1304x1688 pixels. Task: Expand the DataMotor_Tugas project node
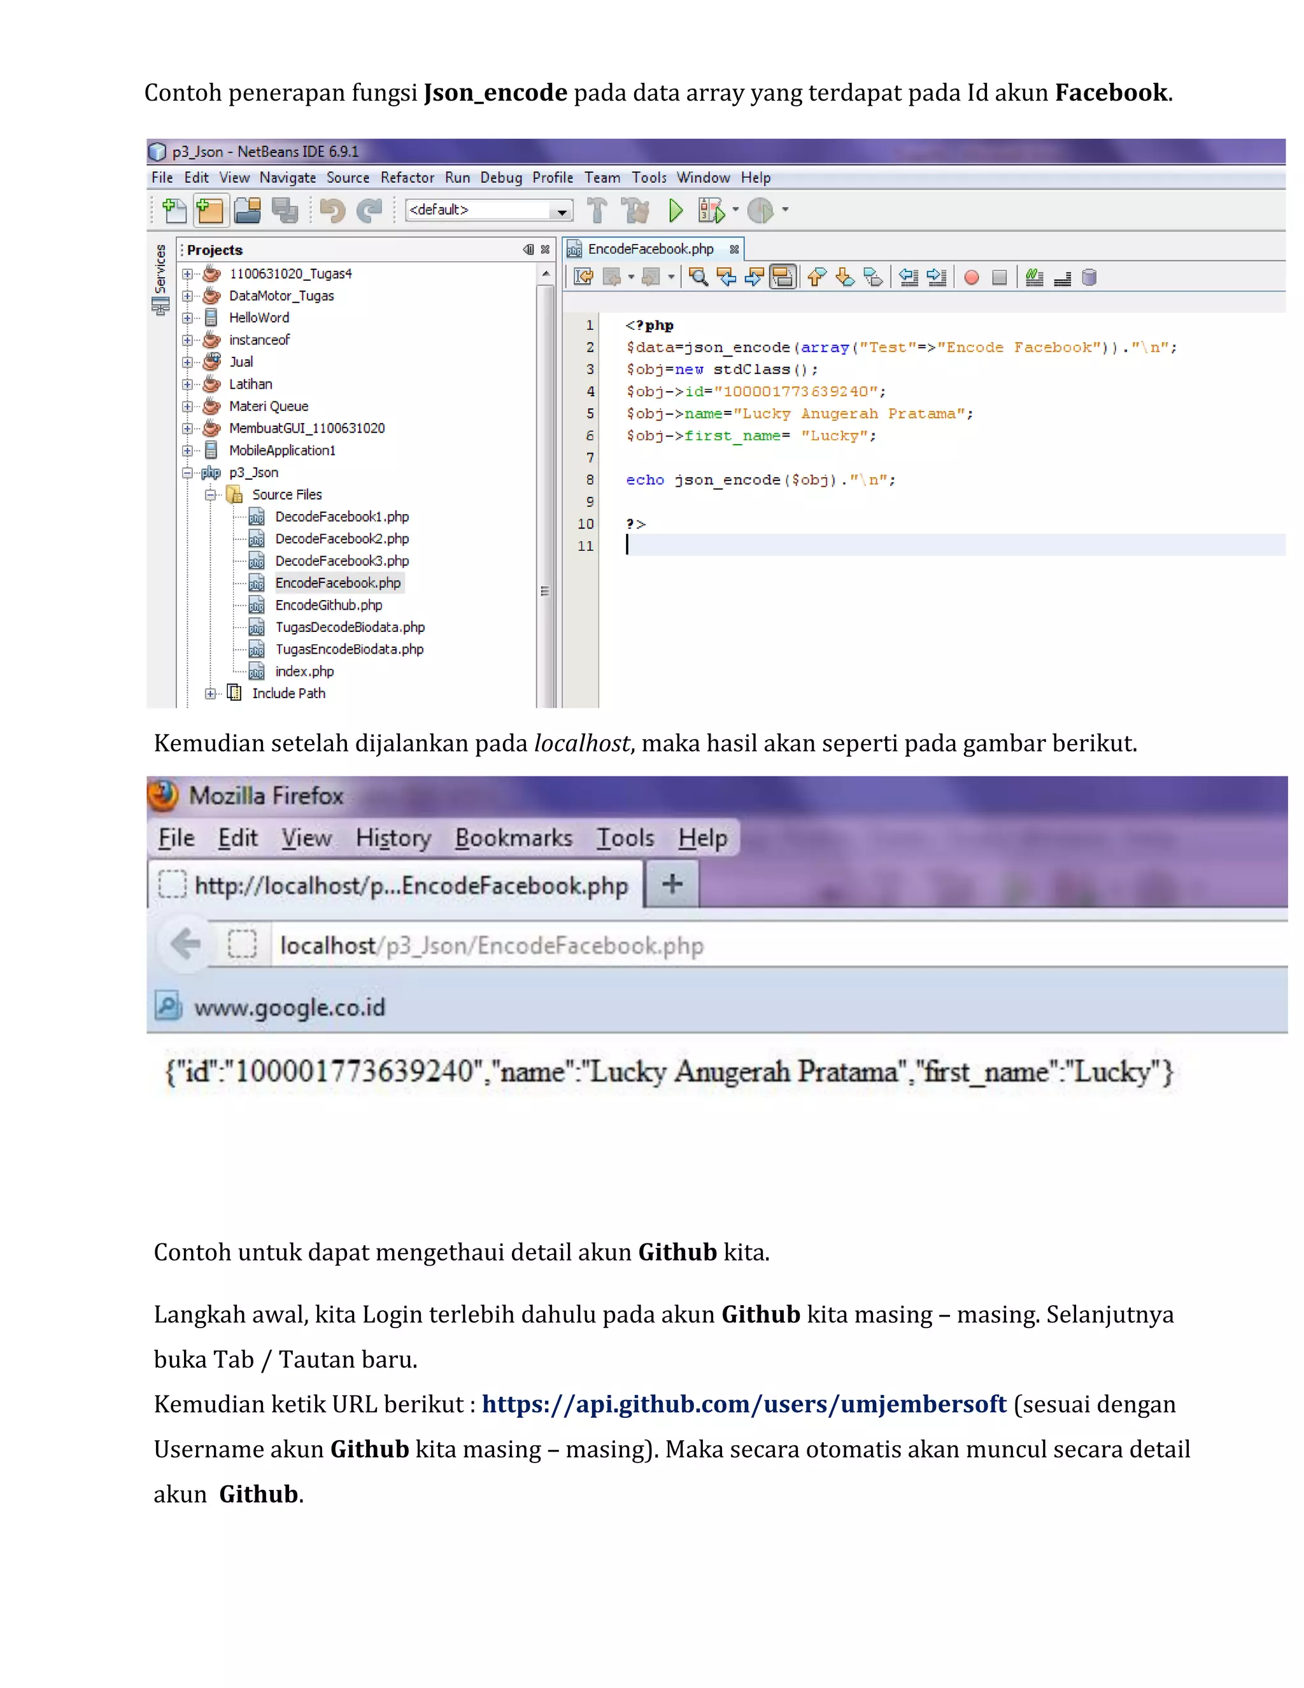[187, 296]
